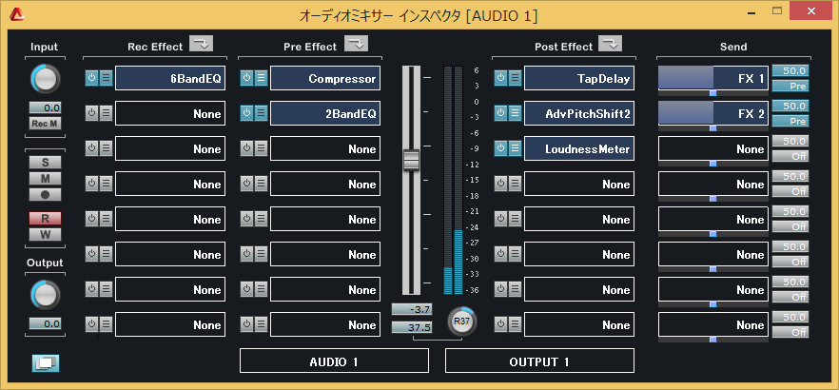Click Off button for last send slot
The image size is (839, 390).
[x=790, y=332]
